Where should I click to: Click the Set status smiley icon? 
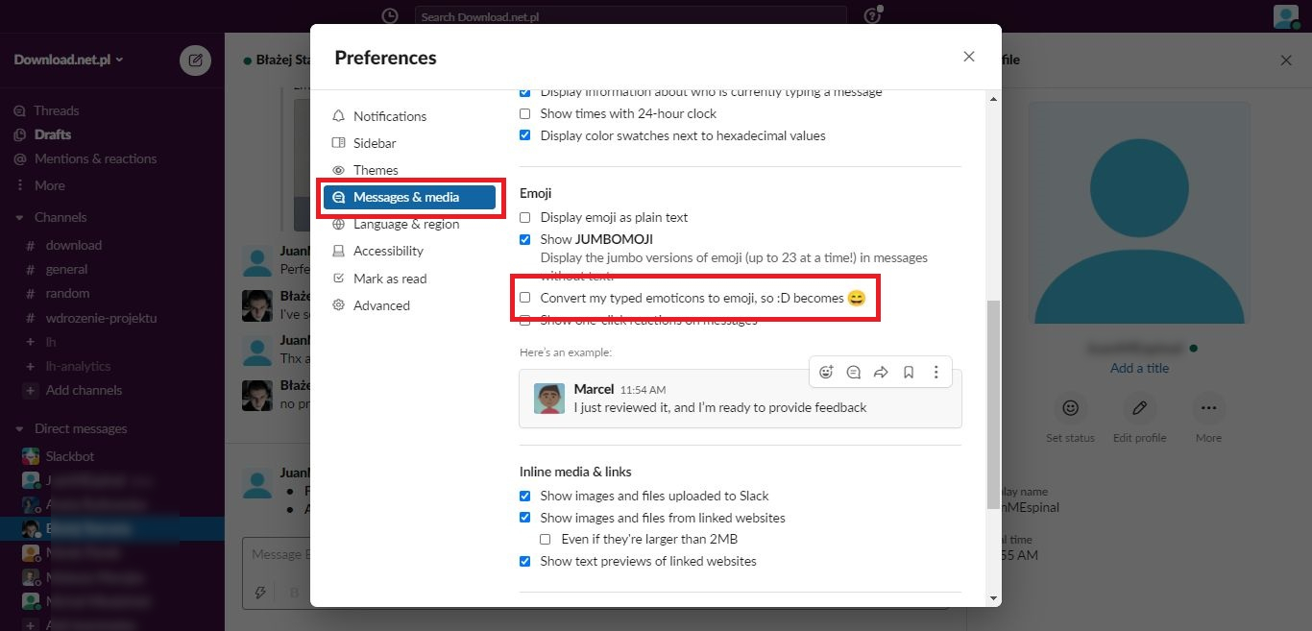(1070, 408)
